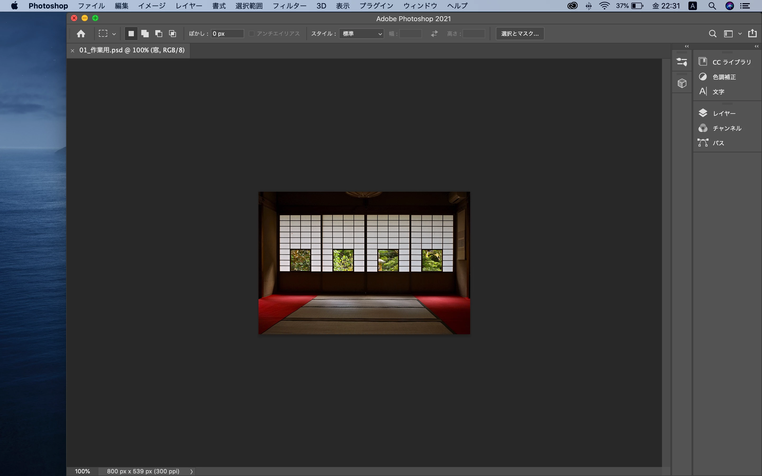Open the 選択範囲 menu
The width and height of the screenshot is (762, 476).
pos(249,6)
